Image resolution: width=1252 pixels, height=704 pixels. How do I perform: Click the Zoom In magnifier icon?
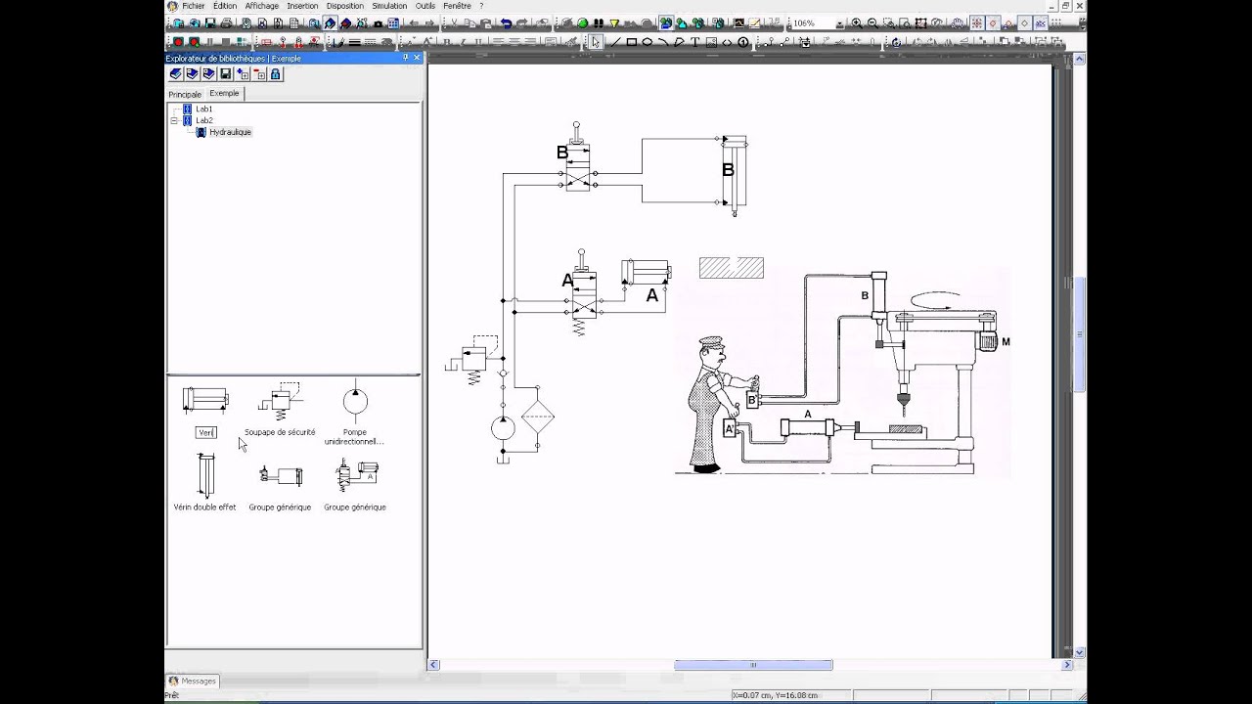(x=857, y=22)
